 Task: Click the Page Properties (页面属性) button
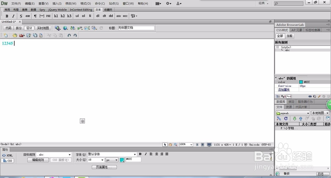[x=104, y=167]
